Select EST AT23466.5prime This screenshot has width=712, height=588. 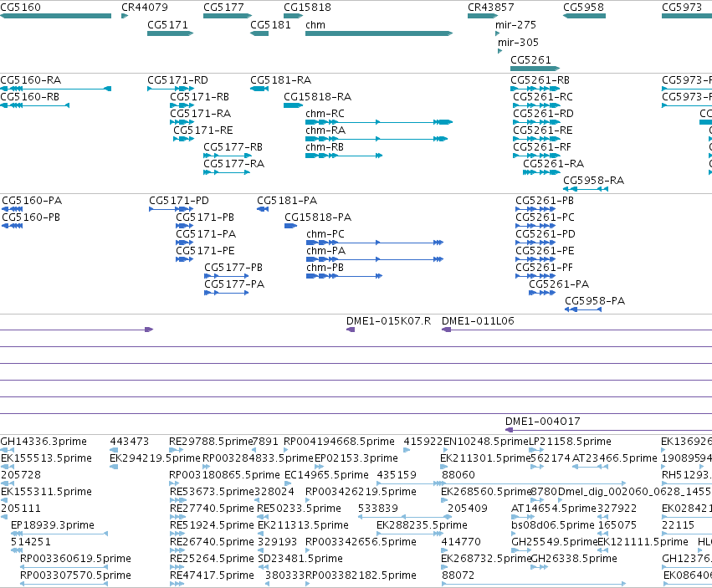[614, 458]
